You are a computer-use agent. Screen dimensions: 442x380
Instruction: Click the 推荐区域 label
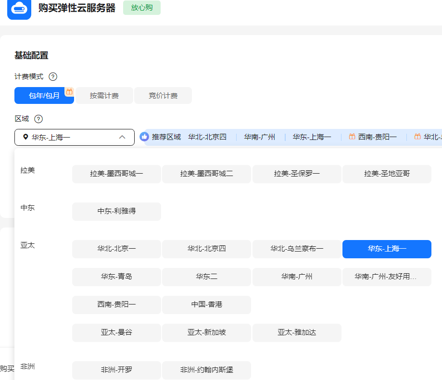pyautogui.click(x=166, y=137)
